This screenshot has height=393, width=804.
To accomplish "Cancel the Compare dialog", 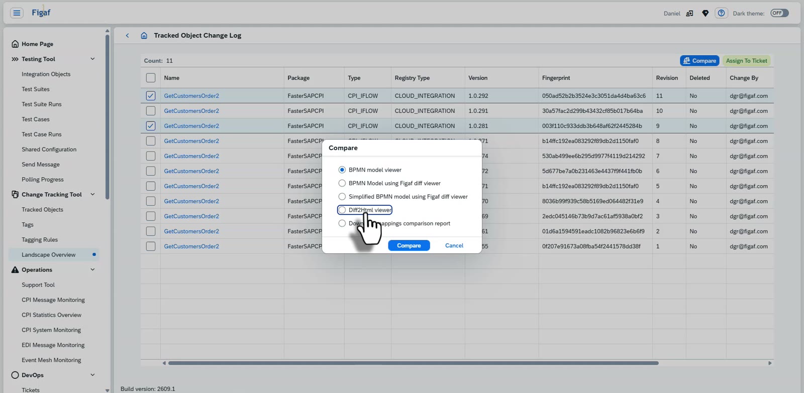I will pos(454,245).
